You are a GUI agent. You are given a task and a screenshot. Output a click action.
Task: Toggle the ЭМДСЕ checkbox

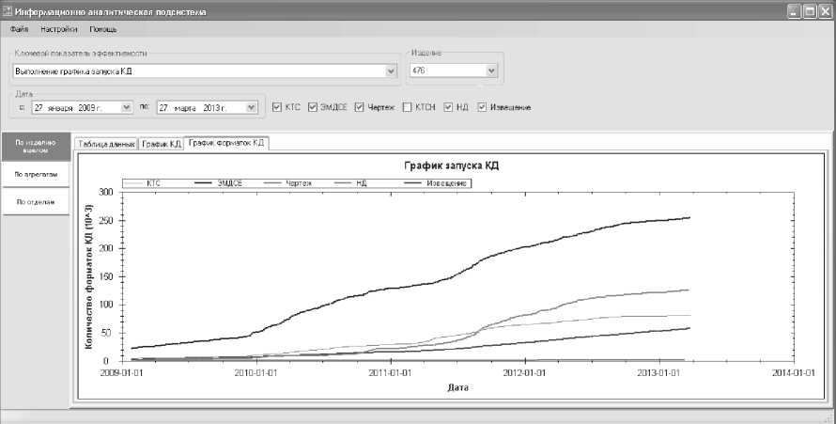pyautogui.click(x=313, y=107)
